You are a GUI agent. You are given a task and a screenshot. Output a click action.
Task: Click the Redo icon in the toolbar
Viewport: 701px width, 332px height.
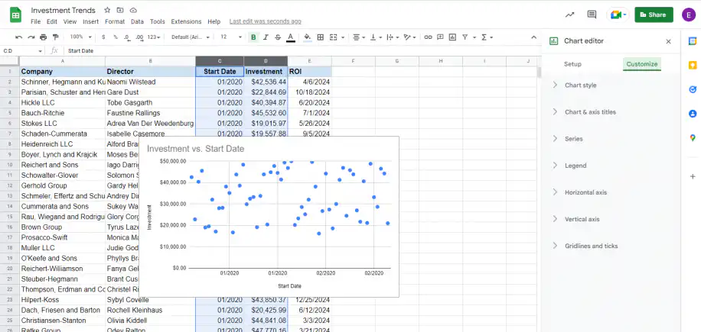coord(31,37)
